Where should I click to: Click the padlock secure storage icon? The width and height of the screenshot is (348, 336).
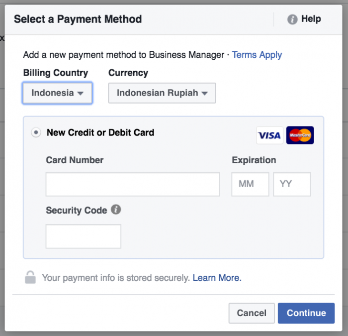click(x=30, y=277)
